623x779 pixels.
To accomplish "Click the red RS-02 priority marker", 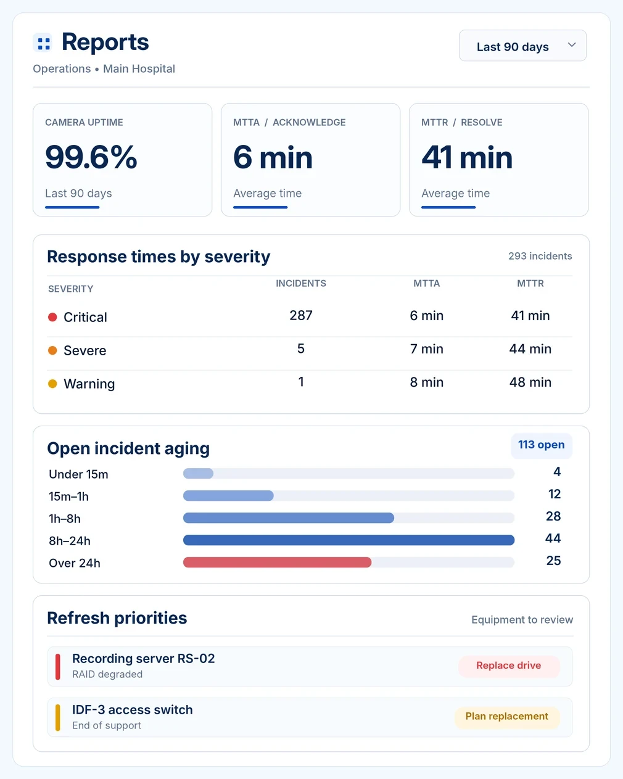I will click(x=58, y=667).
